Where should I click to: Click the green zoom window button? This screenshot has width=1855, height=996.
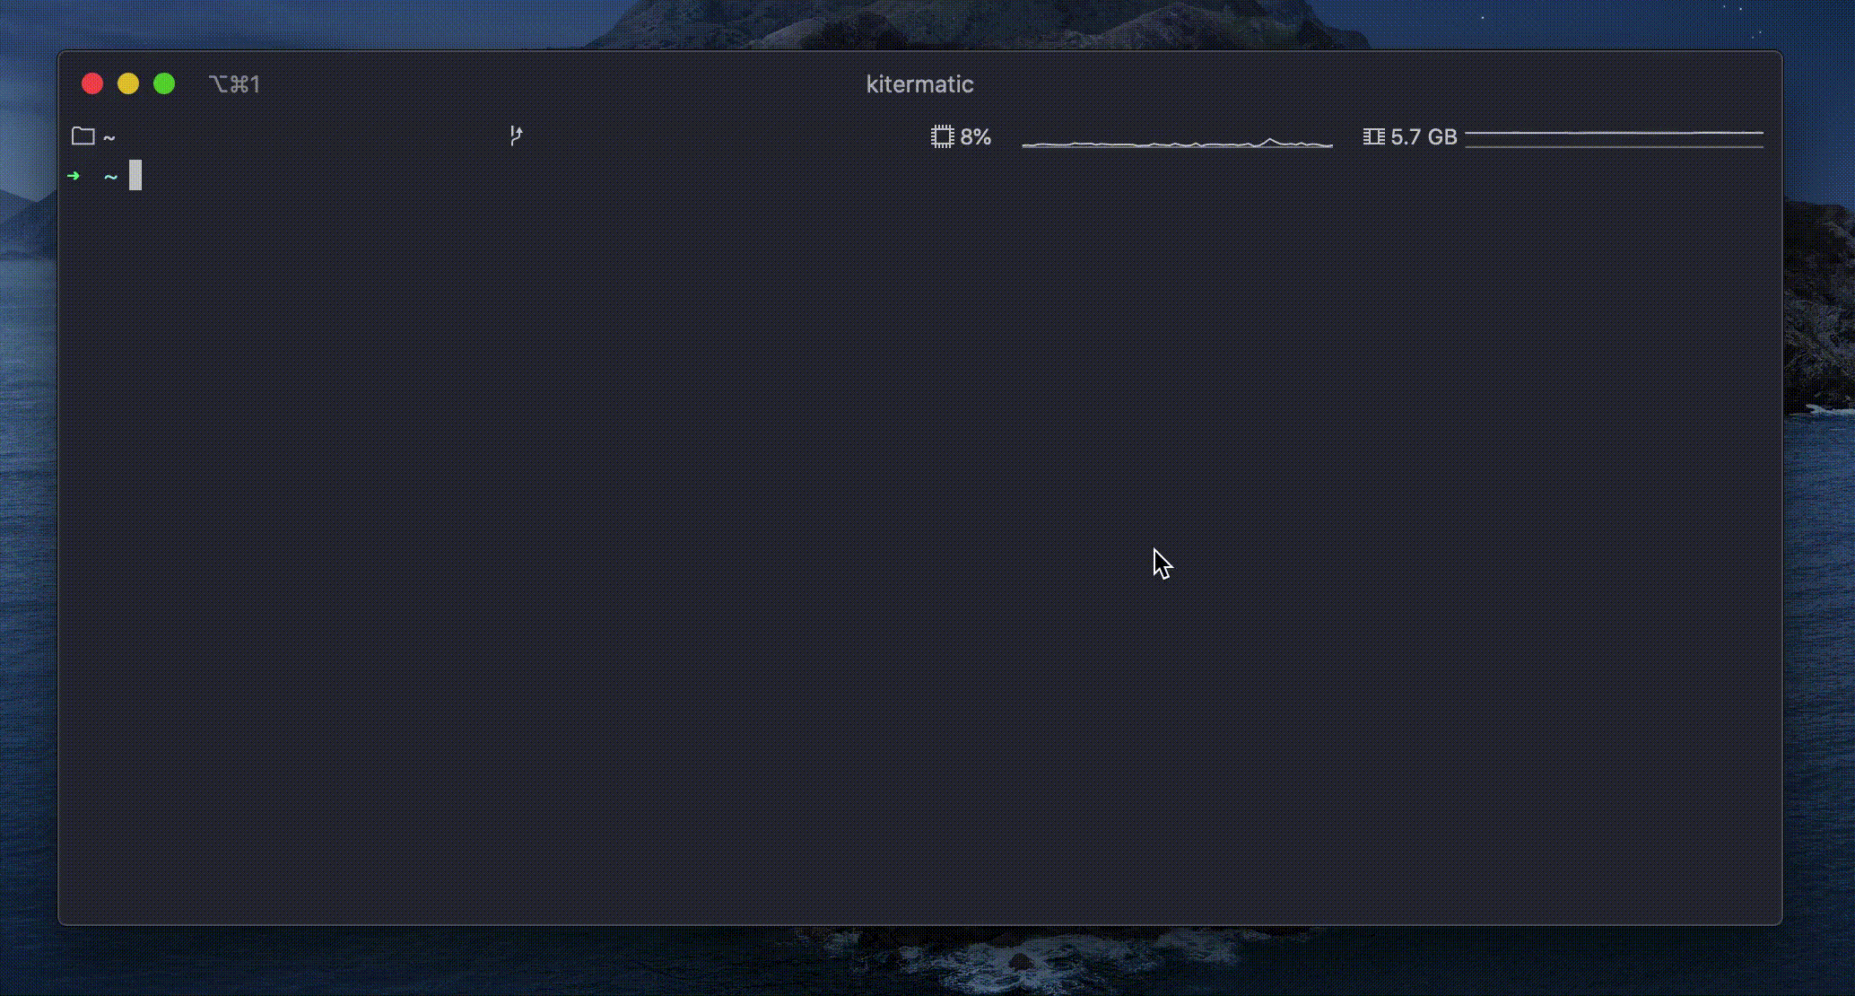click(x=164, y=84)
